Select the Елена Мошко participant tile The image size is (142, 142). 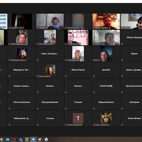(131, 118)
